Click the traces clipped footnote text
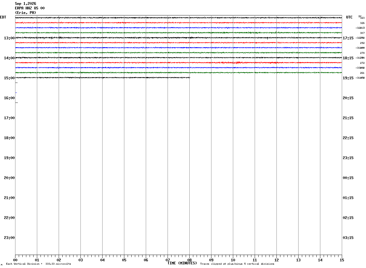Image resolution: width=366 pixels, height=268 pixels. [237, 264]
